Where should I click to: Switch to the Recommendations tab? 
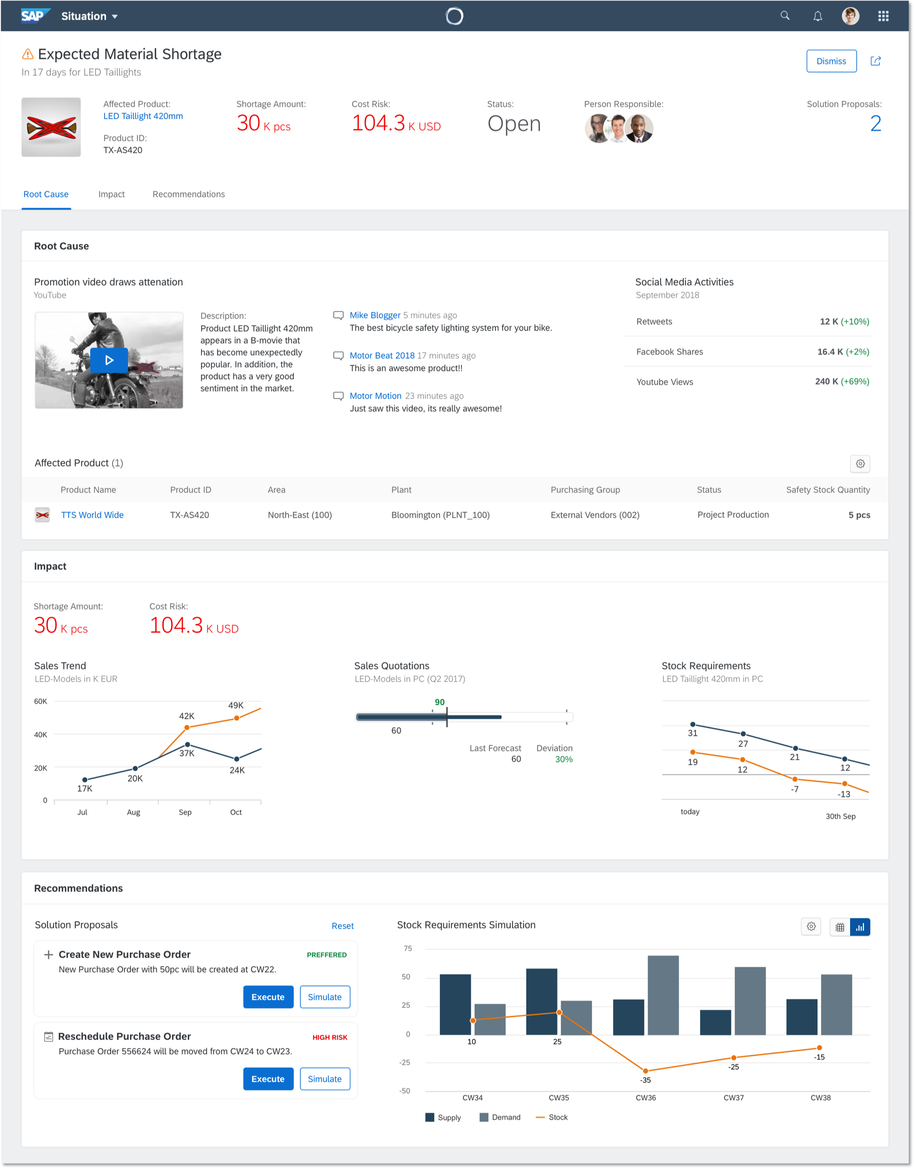point(188,195)
